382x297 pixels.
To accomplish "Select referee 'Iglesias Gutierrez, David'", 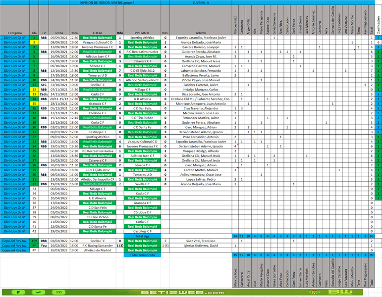I will (x=201, y=246).
